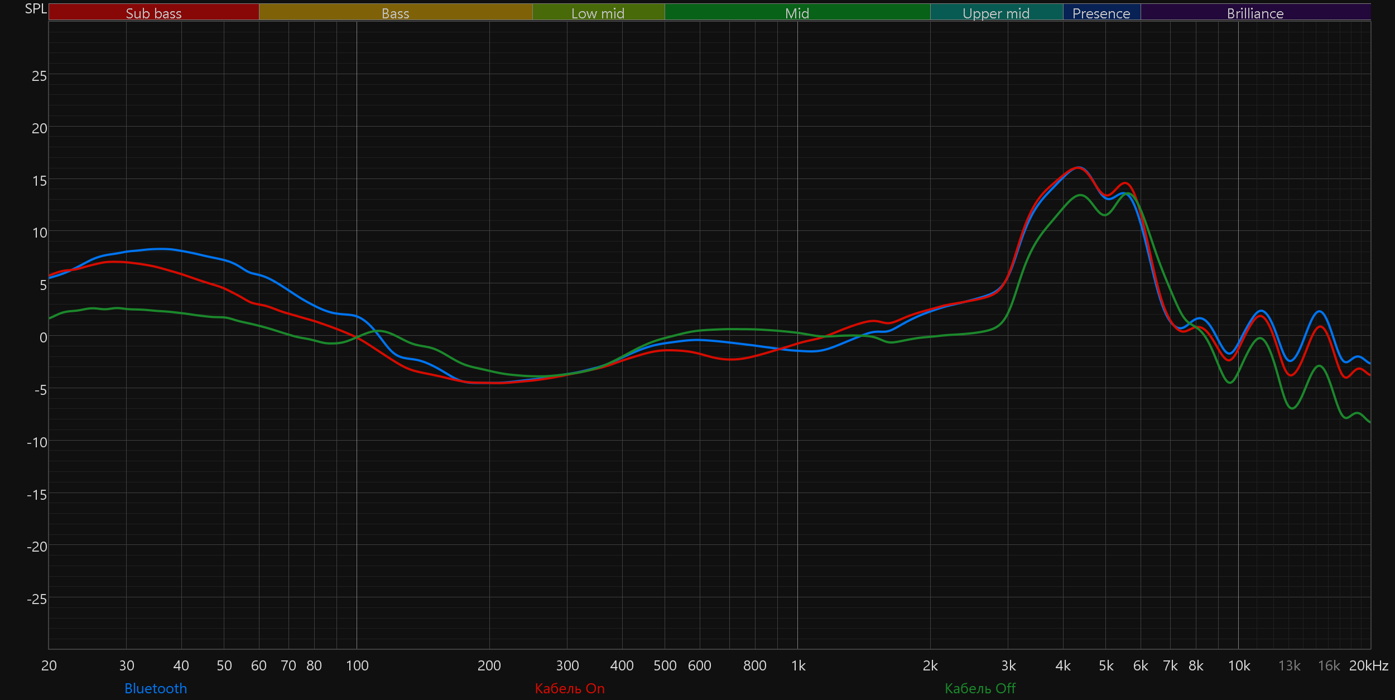The height and width of the screenshot is (700, 1395).
Task: Click the 10k frequency axis label
Action: click(x=1239, y=665)
